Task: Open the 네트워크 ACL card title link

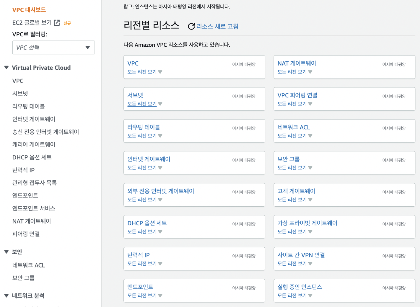Action: click(294, 127)
